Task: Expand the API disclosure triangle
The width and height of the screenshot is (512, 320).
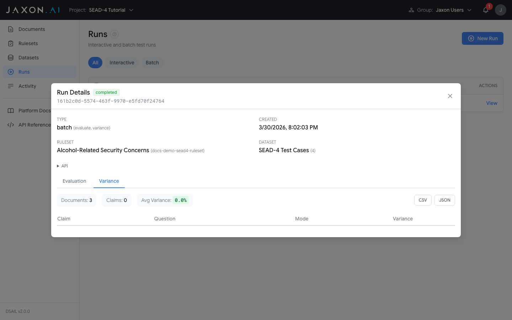Action: [58, 166]
